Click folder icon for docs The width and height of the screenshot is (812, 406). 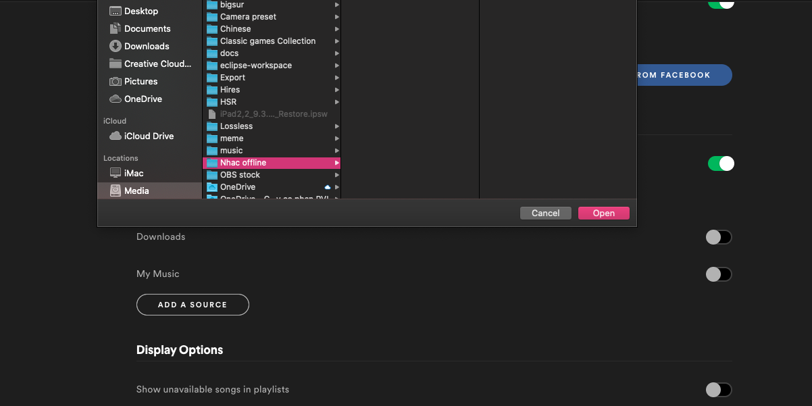pyautogui.click(x=212, y=53)
